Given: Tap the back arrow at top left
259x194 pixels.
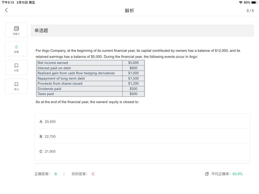Looking at the screenshot, I should pyautogui.click(x=6, y=10).
